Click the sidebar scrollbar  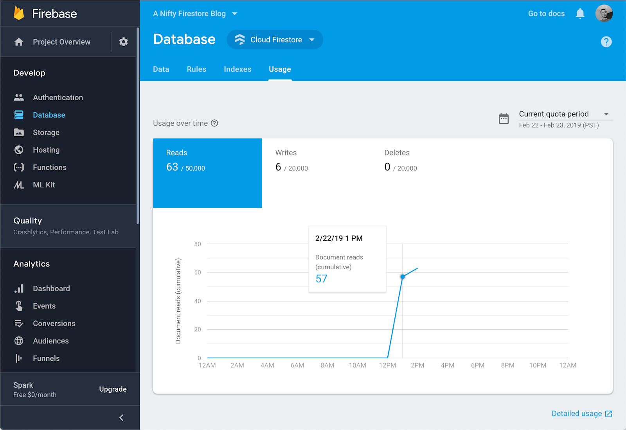tap(138, 125)
